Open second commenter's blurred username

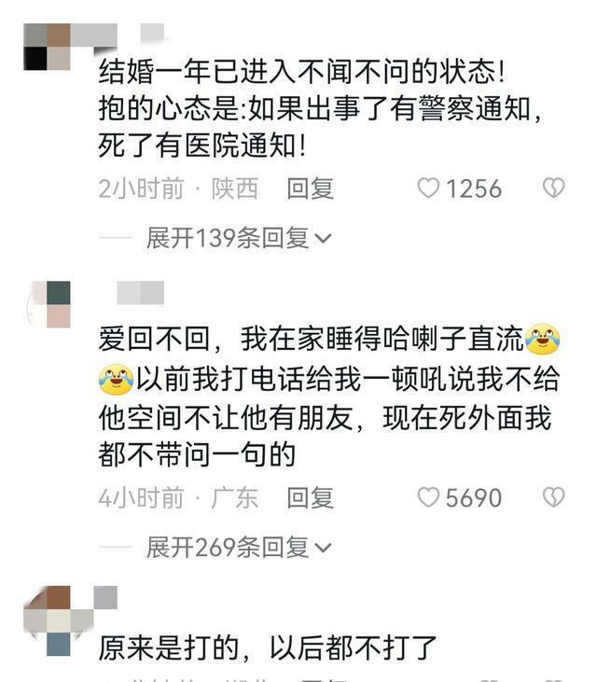[x=141, y=293]
